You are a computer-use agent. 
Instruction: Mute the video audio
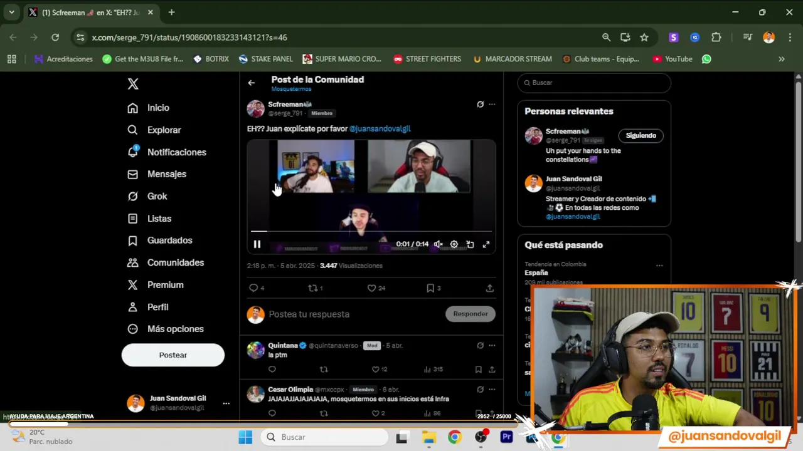(438, 244)
